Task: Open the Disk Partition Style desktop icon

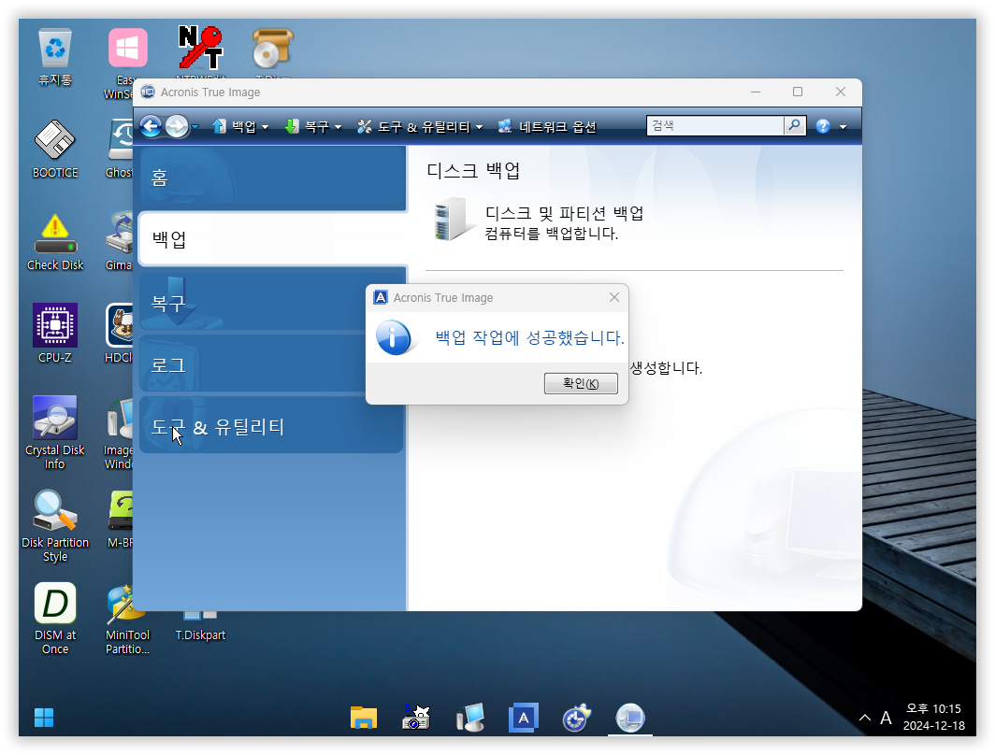Action: coord(55,525)
